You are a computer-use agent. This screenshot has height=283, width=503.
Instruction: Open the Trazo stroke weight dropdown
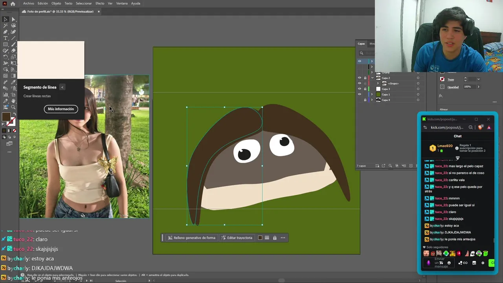(478, 79)
